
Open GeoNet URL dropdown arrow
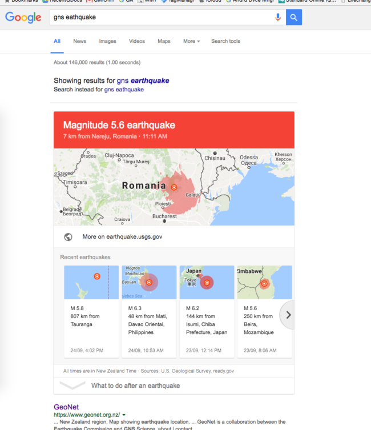[x=124, y=415]
